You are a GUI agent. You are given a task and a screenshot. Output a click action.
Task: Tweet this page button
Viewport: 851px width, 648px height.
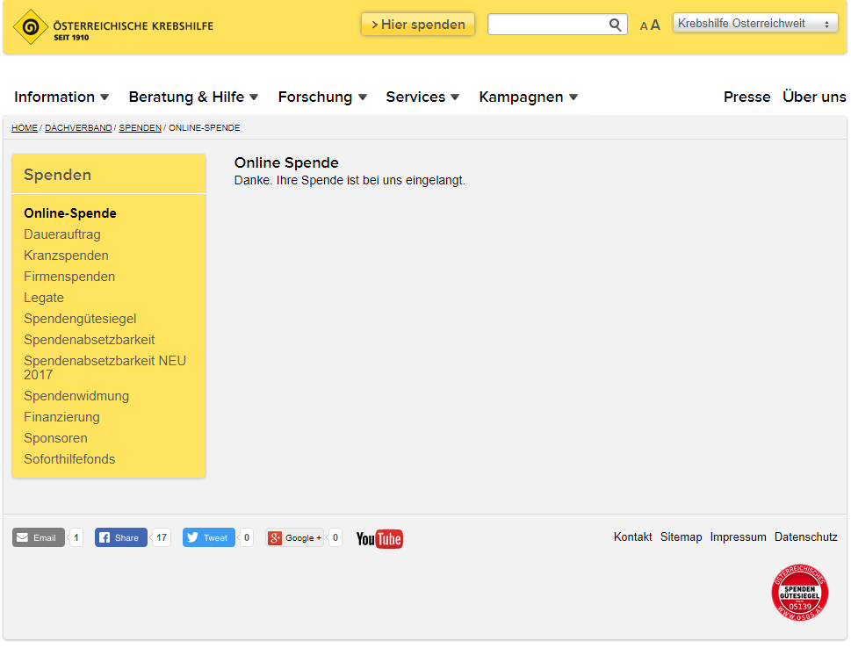click(x=208, y=537)
